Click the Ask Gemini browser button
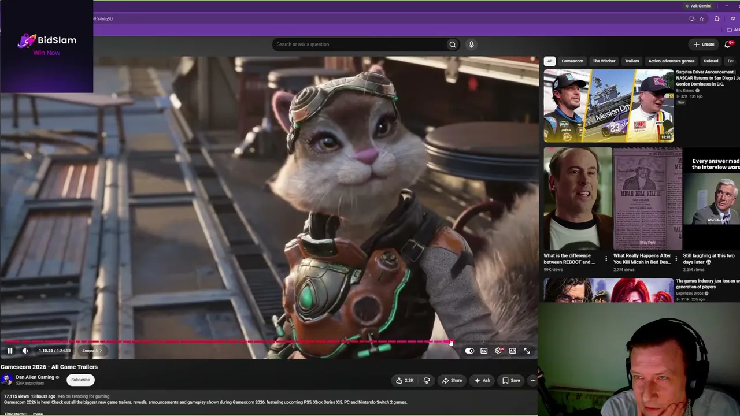 tap(698, 6)
